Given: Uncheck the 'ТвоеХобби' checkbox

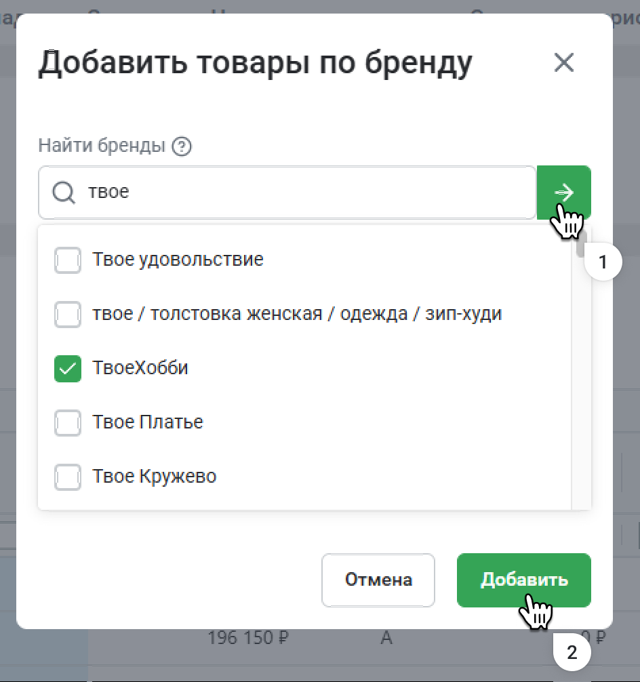Looking at the screenshot, I should pos(68,368).
